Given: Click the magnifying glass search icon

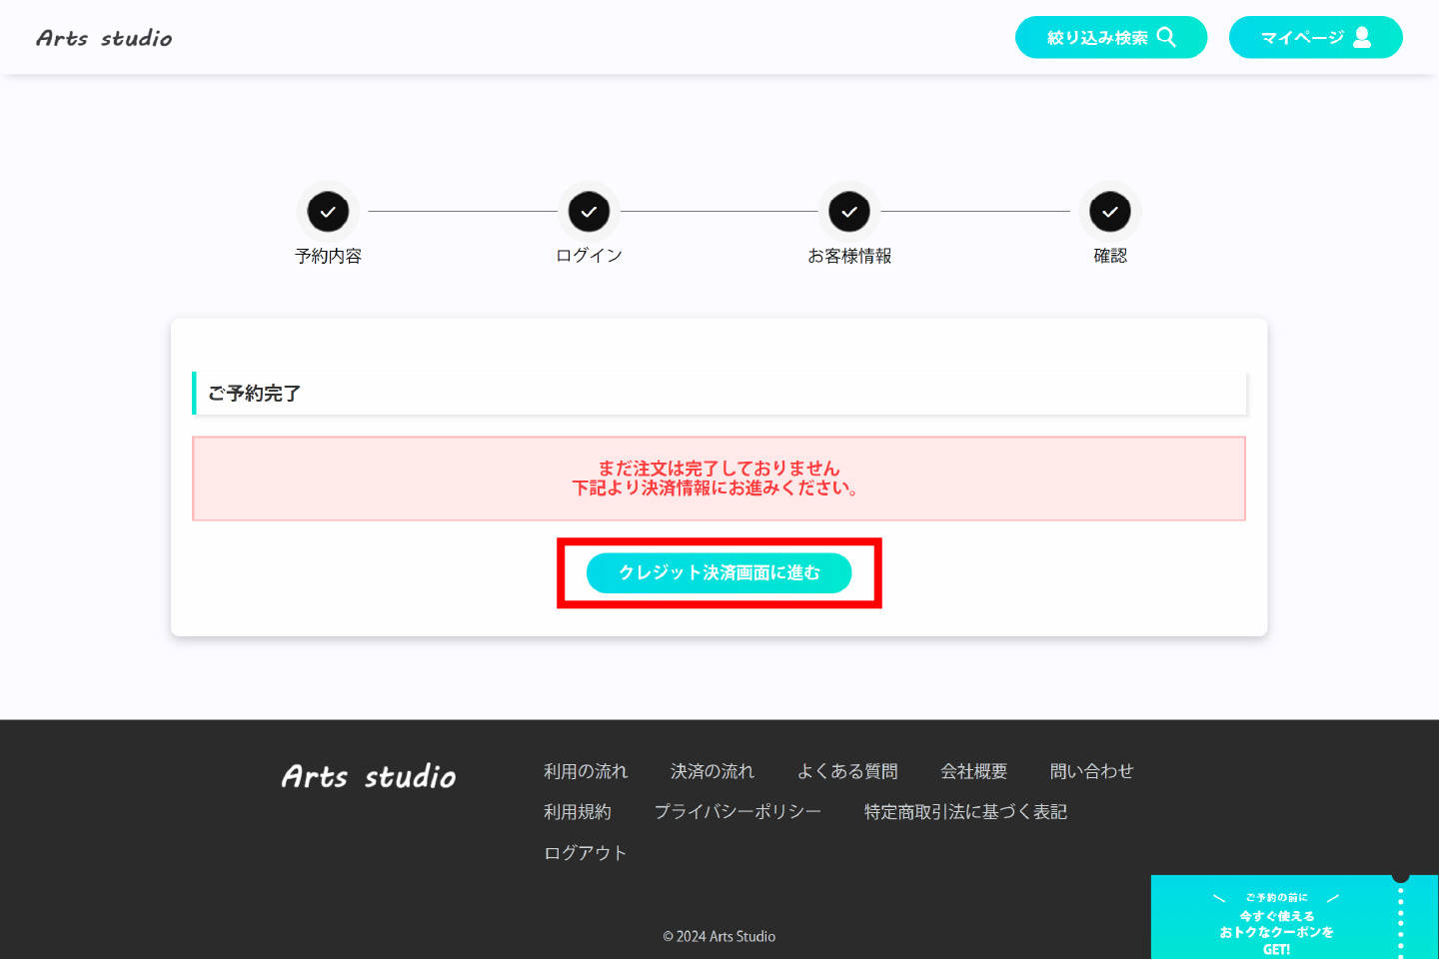Looking at the screenshot, I should (1166, 37).
